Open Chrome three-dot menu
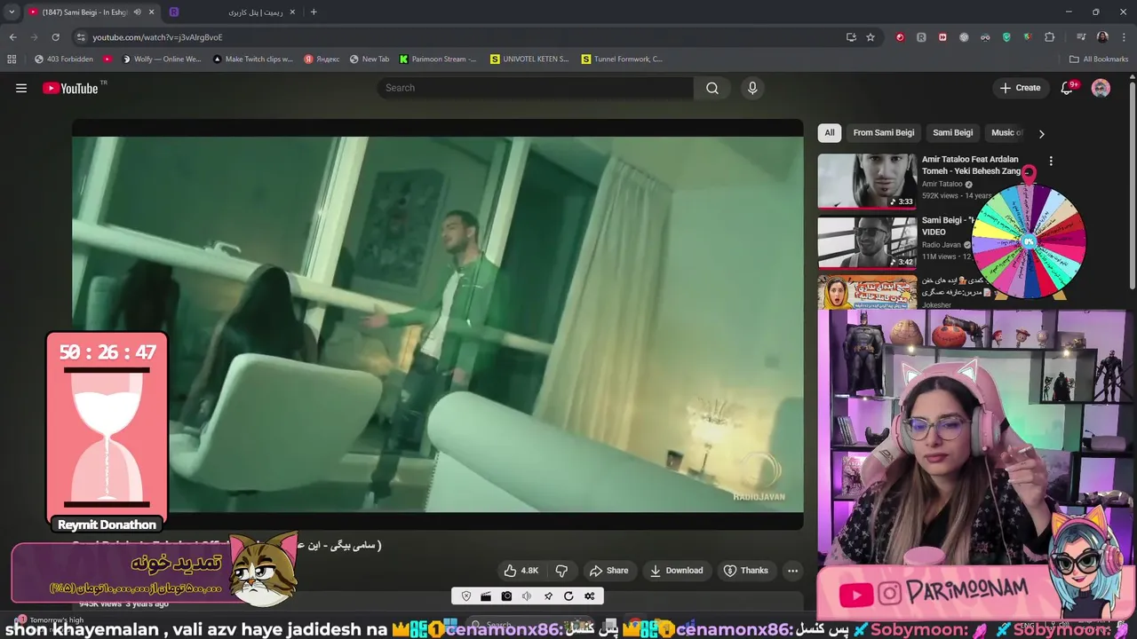1137x639 pixels. (x=1123, y=37)
